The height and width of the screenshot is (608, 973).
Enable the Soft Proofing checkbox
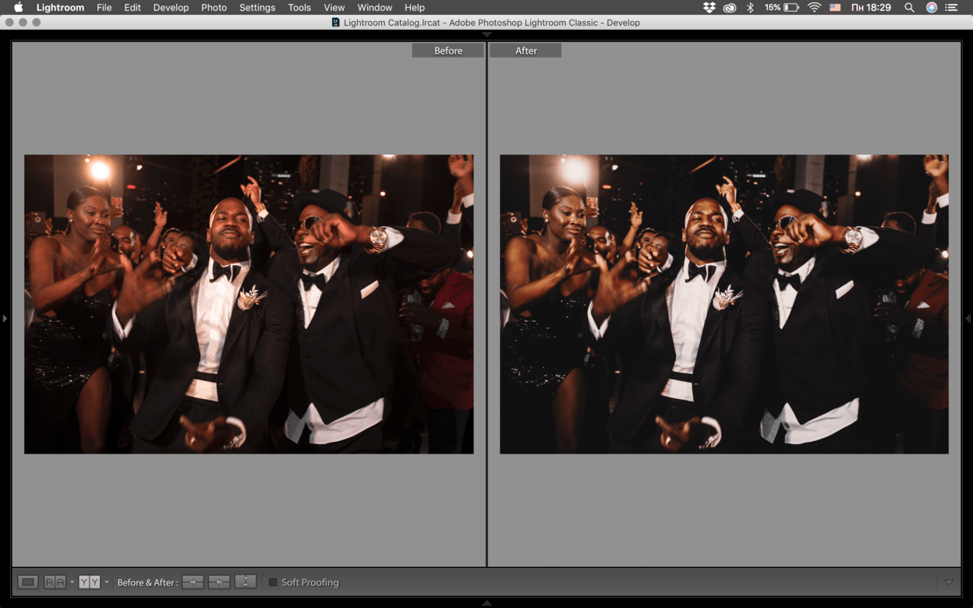coord(273,582)
